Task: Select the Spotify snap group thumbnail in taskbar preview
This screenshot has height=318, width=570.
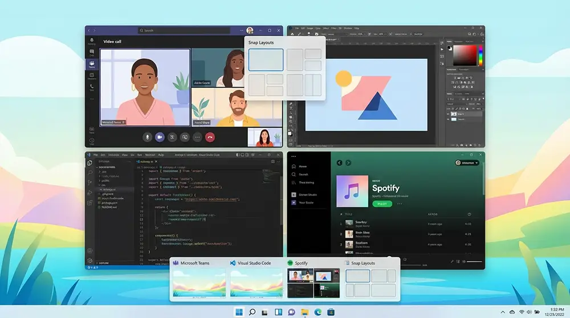Action: pos(313,283)
